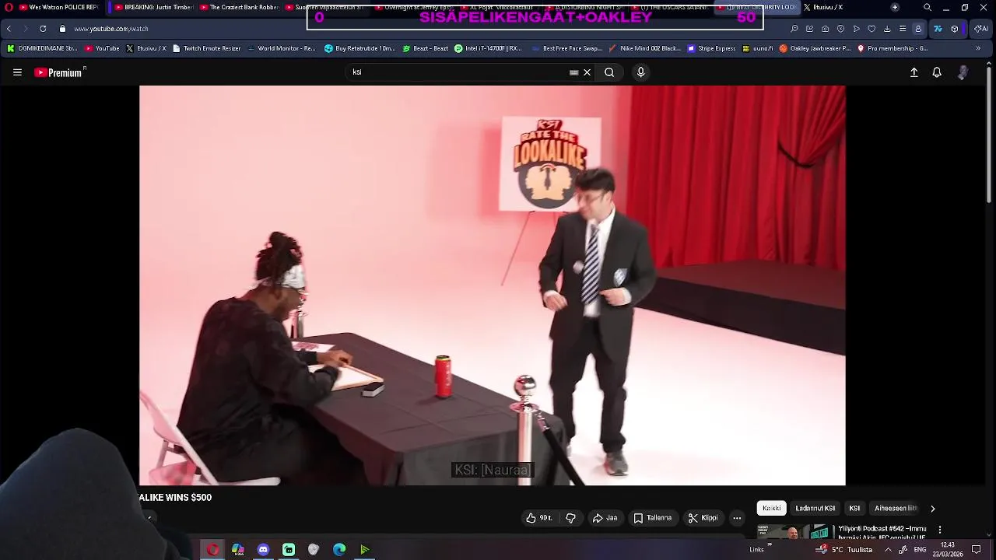This screenshot has height=560, width=996.
Task: Select the 'Aiheeseen liitt' filter chip
Action: [x=896, y=508]
